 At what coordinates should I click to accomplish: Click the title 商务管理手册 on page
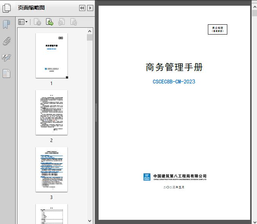click(x=174, y=67)
